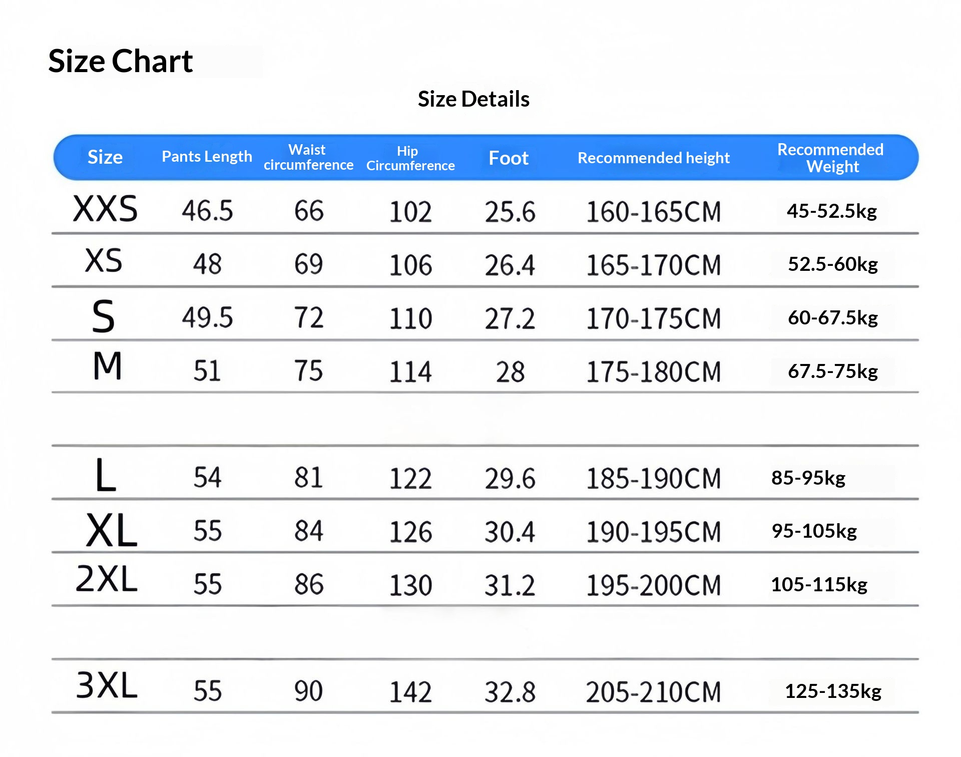Click the S size label
The height and width of the screenshot is (757, 961).
pos(104,316)
